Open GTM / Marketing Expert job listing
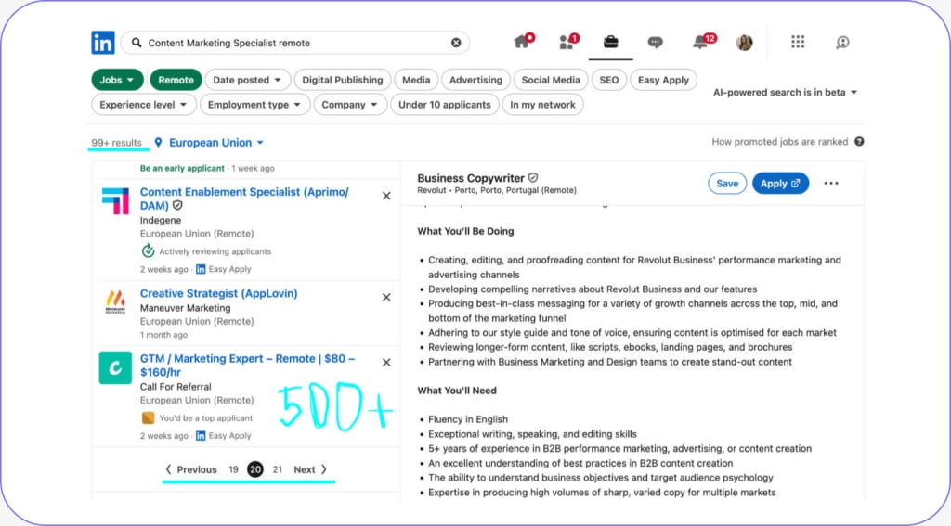Viewport: 951px width, 526px height. (247, 365)
